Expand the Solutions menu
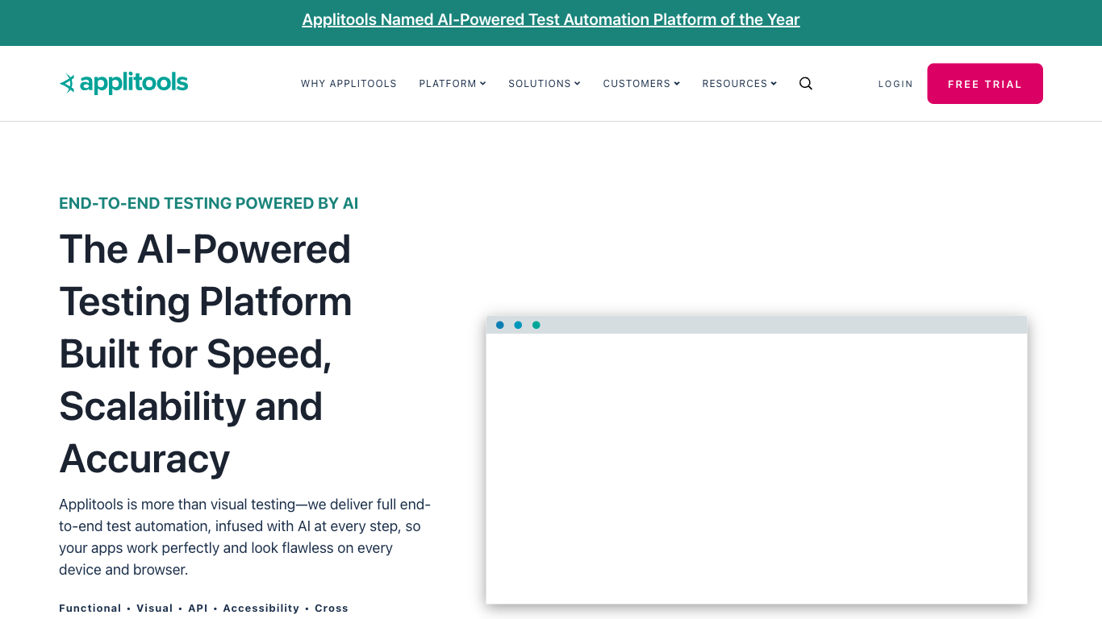Image resolution: width=1102 pixels, height=619 pixels. [545, 84]
